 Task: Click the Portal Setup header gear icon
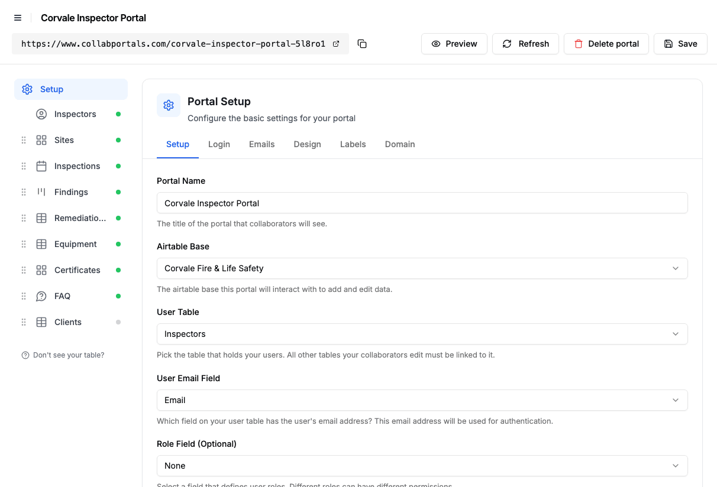(169, 105)
